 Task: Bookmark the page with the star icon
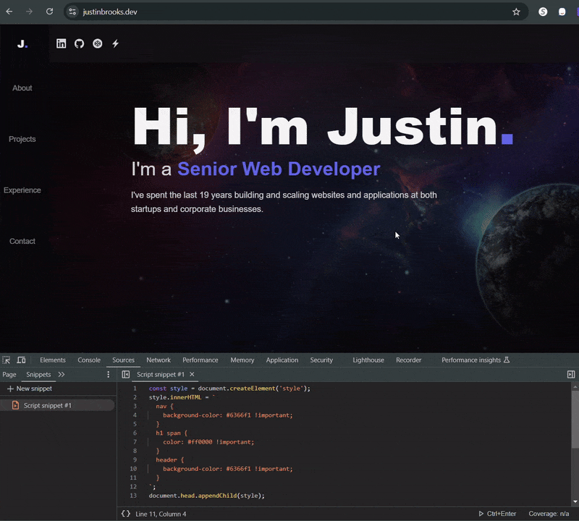pyautogui.click(x=516, y=12)
